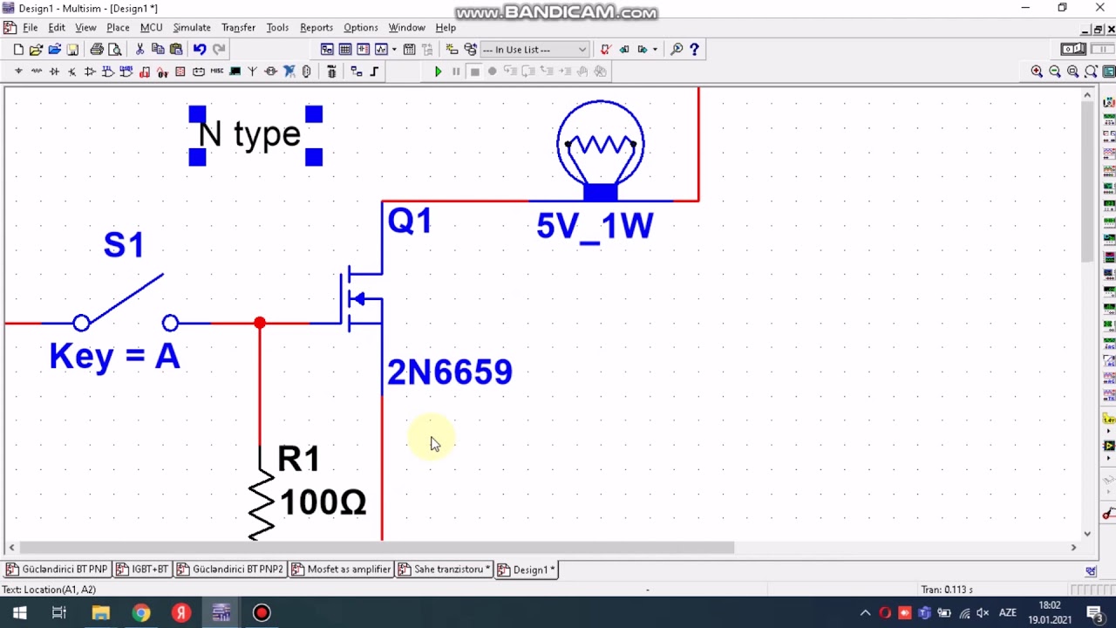Image resolution: width=1116 pixels, height=628 pixels.
Task: Open Windows Start menu
Action: pos(19,613)
